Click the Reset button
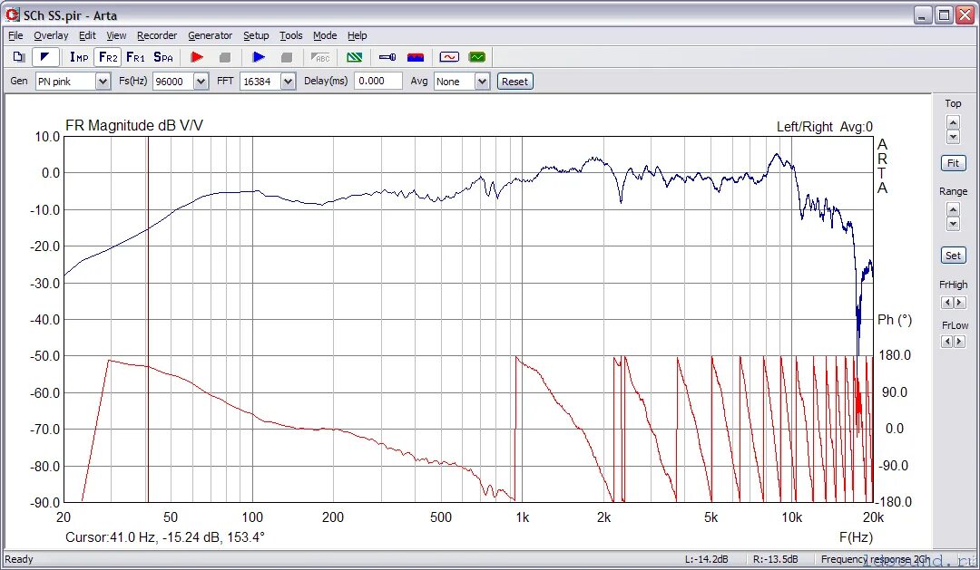 (515, 82)
